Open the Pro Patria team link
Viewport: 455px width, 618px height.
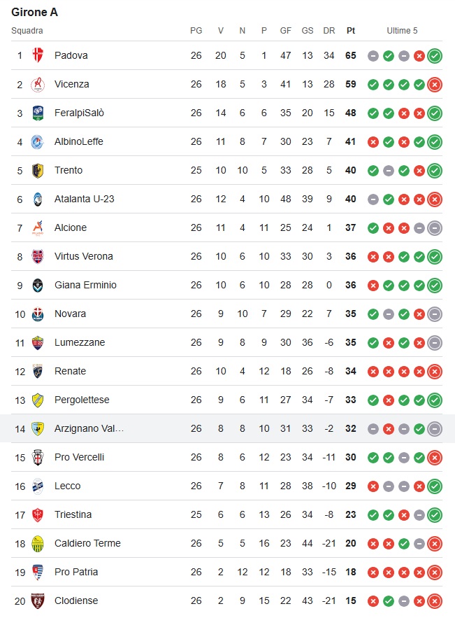pos(76,572)
